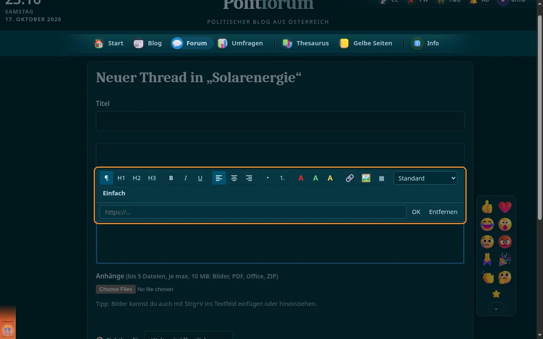The width and height of the screenshot is (543, 339).
Task: Choose yellow text color A
Action: click(x=330, y=178)
